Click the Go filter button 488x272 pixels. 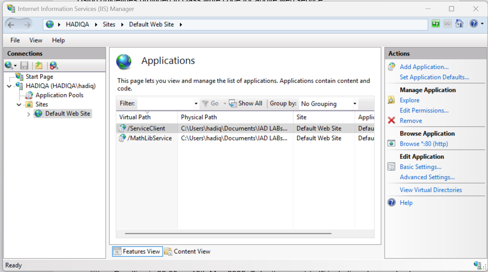coord(210,103)
